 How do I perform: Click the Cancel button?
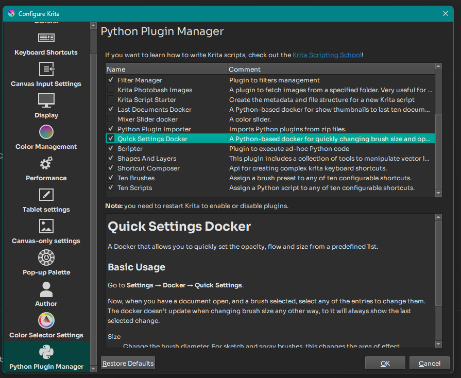click(429, 363)
